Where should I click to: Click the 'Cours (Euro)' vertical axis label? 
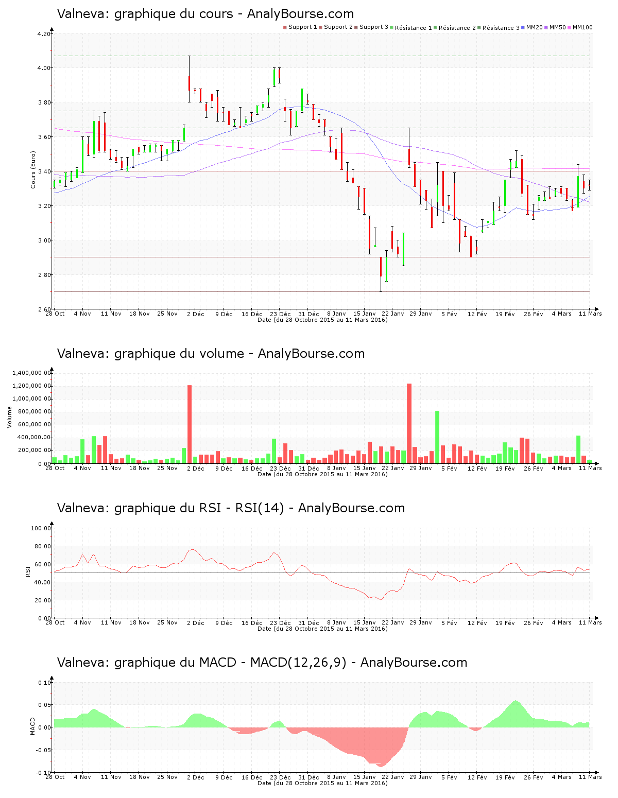(x=33, y=170)
